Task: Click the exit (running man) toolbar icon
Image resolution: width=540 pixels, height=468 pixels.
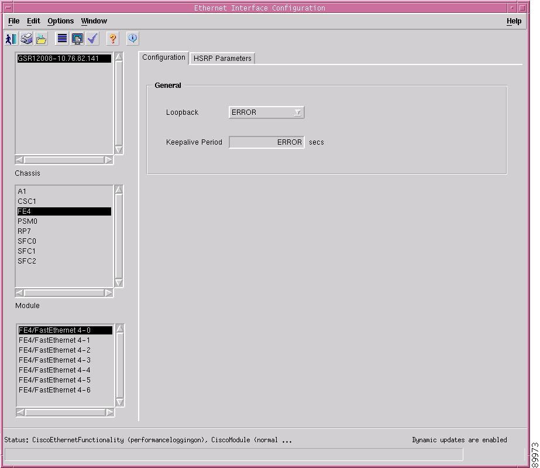Action: (x=11, y=39)
